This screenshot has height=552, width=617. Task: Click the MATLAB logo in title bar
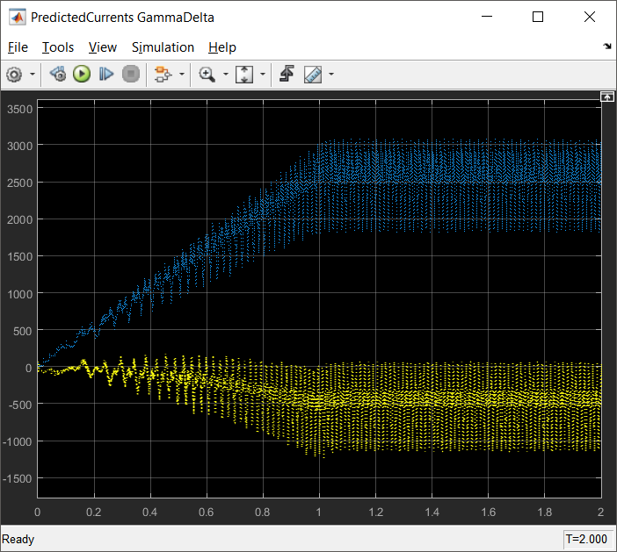click(17, 18)
